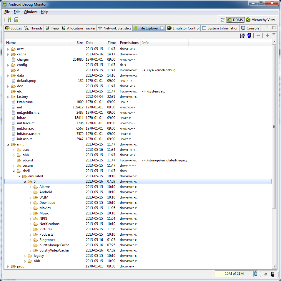Viewport: 281px width, 281px height.
Task: Click the scrollbar down arrow
Action: point(274,266)
